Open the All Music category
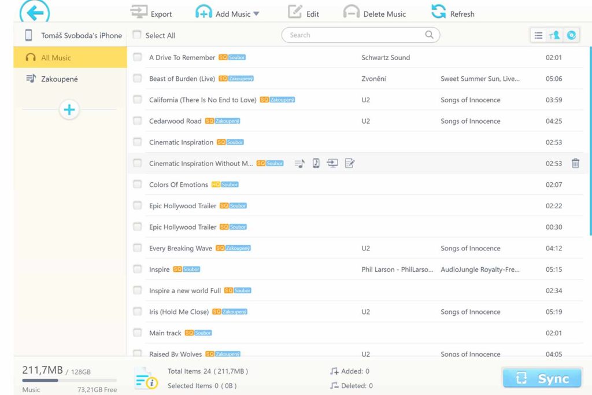The height and width of the screenshot is (395, 592). coord(70,57)
